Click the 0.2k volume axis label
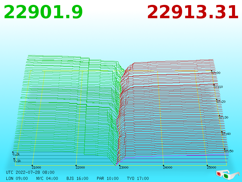The width and height of the screenshot is (242, 182). [x=16, y=154]
